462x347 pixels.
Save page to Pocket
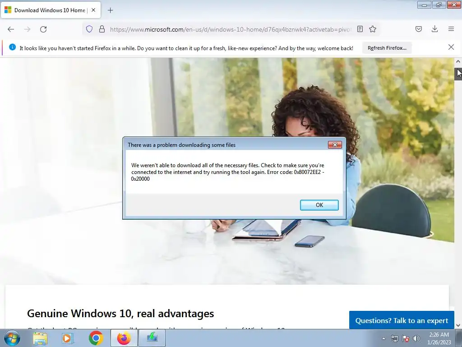click(x=419, y=29)
